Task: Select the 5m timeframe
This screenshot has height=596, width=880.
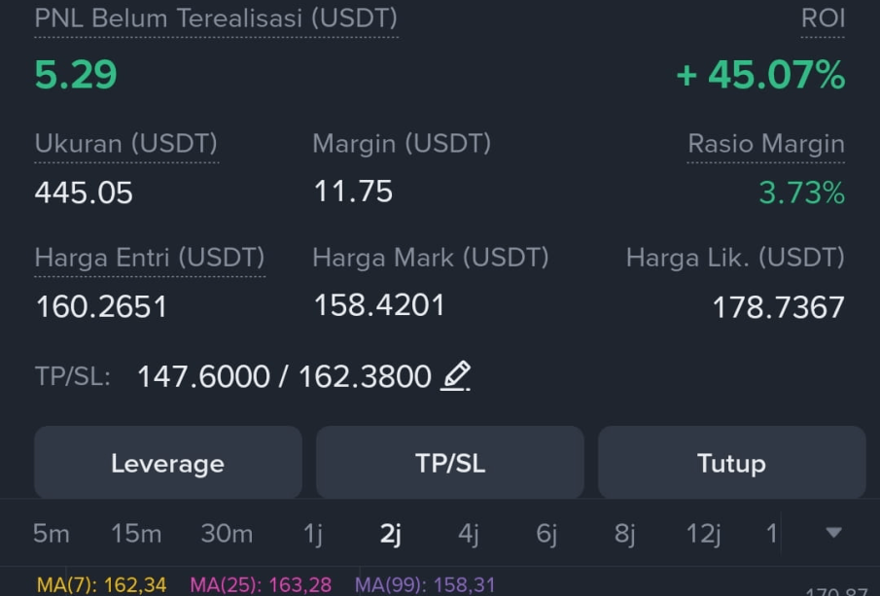Action: coord(52,533)
